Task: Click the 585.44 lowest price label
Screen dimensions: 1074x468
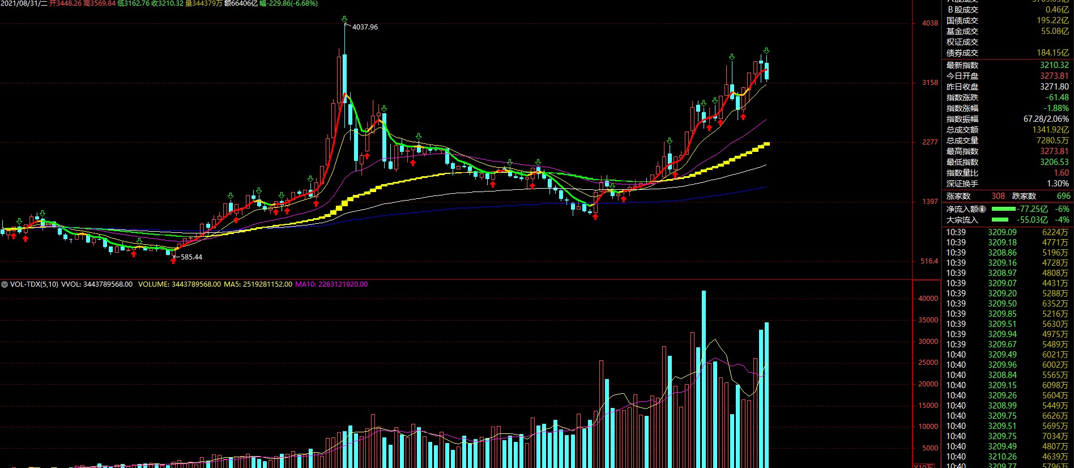Action: (x=191, y=257)
